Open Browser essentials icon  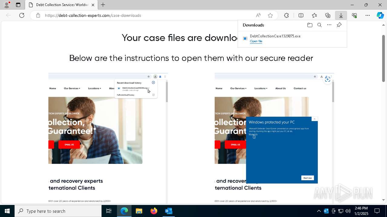(354, 15)
